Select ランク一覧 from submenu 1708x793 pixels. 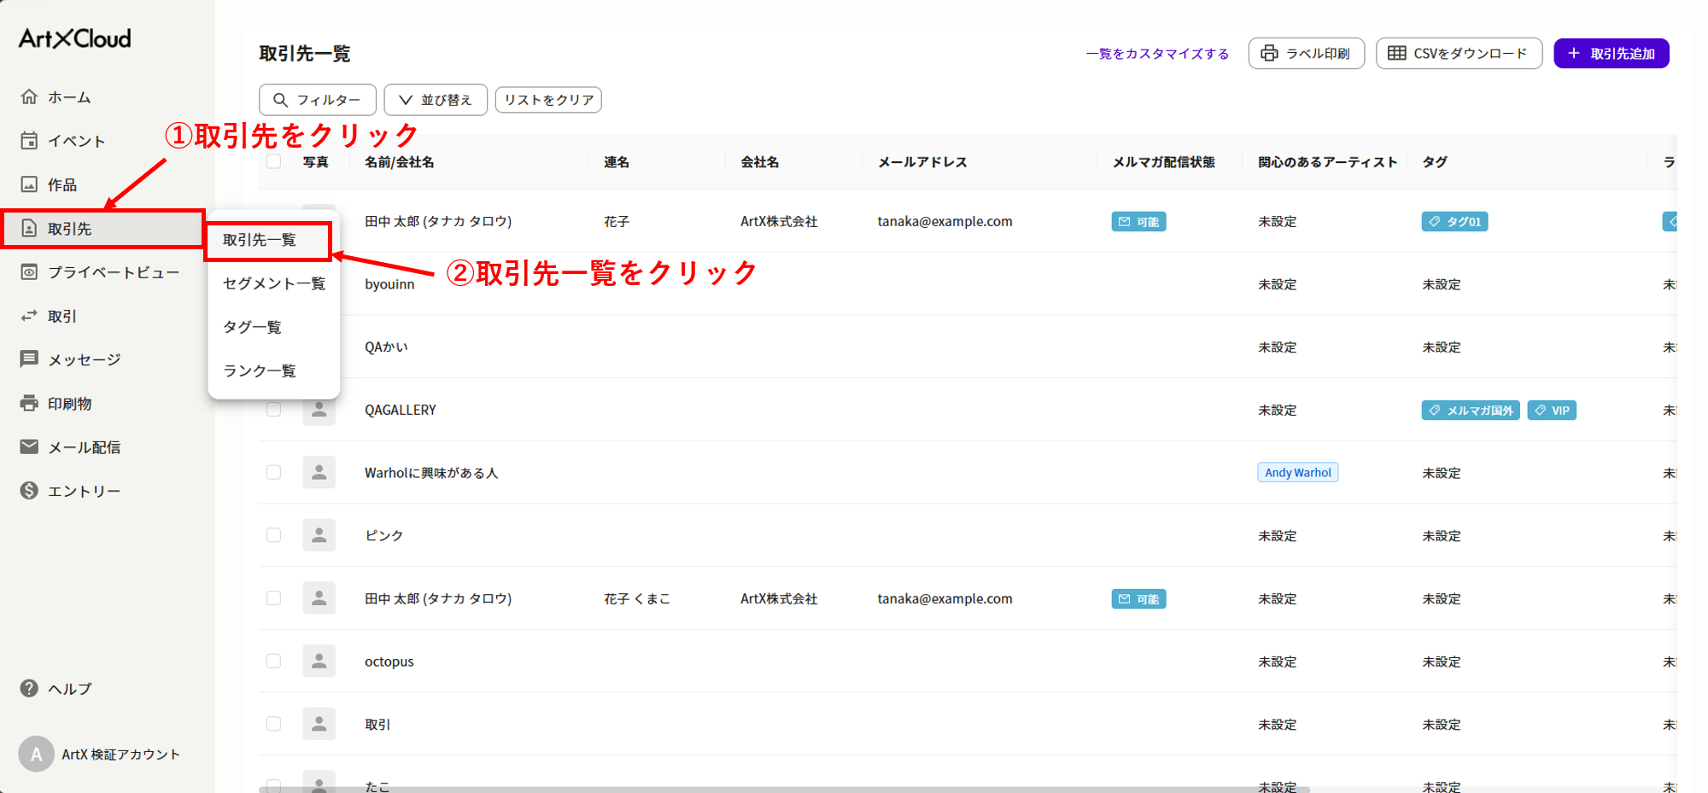coord(274,370)
